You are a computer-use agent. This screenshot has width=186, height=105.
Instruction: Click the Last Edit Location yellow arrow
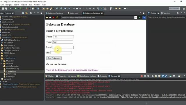point(116,8)
